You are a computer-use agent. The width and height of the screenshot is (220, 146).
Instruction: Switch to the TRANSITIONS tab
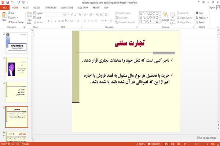click(x=51, y=8)
